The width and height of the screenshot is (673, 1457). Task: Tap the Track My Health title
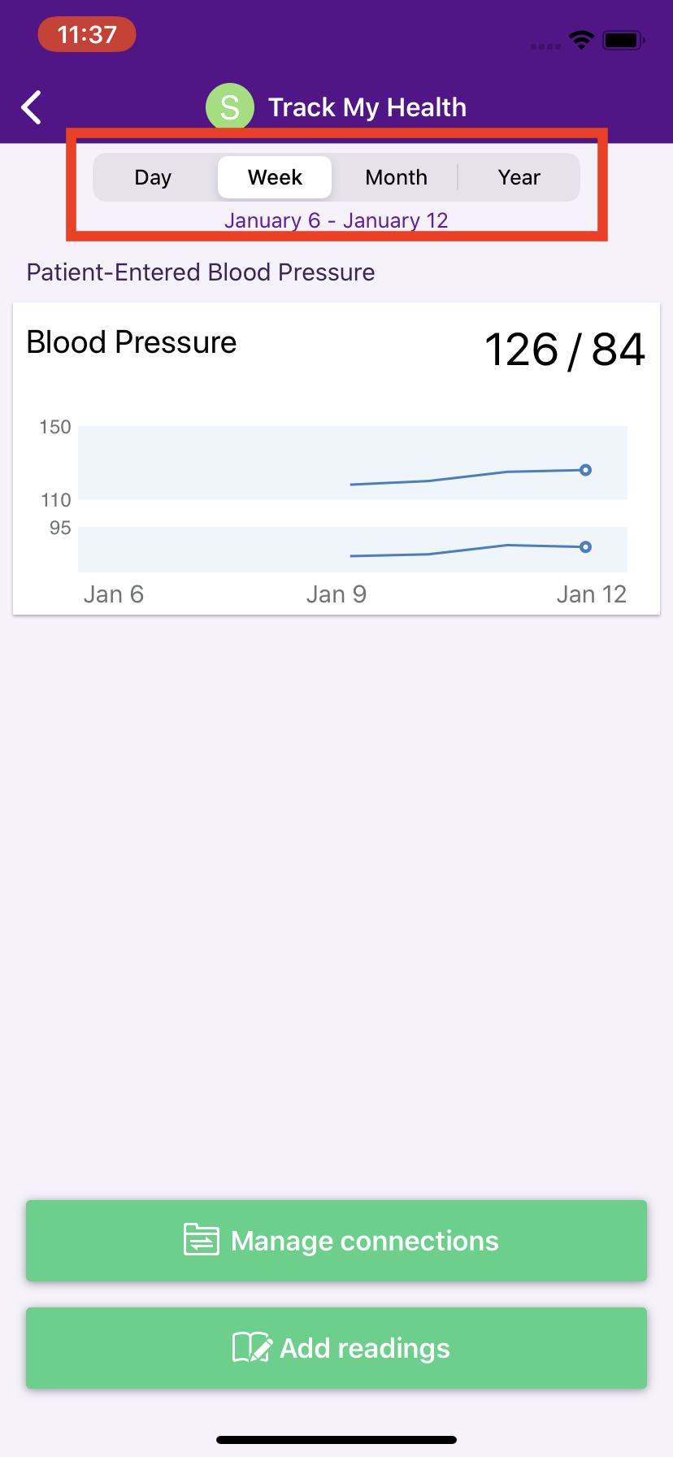[367, 107]
